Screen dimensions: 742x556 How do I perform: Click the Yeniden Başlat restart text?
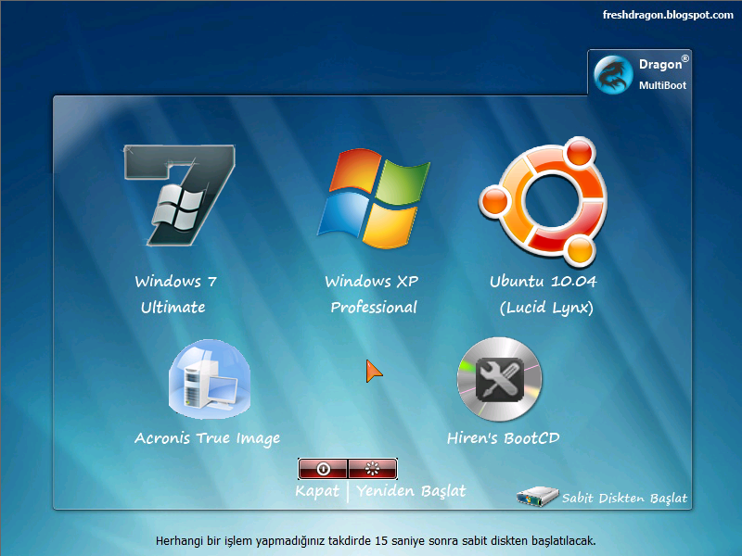point(411,491)
